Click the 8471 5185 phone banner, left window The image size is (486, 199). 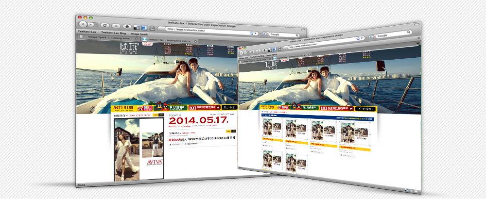pyautogui.click(x=122, y=108)
